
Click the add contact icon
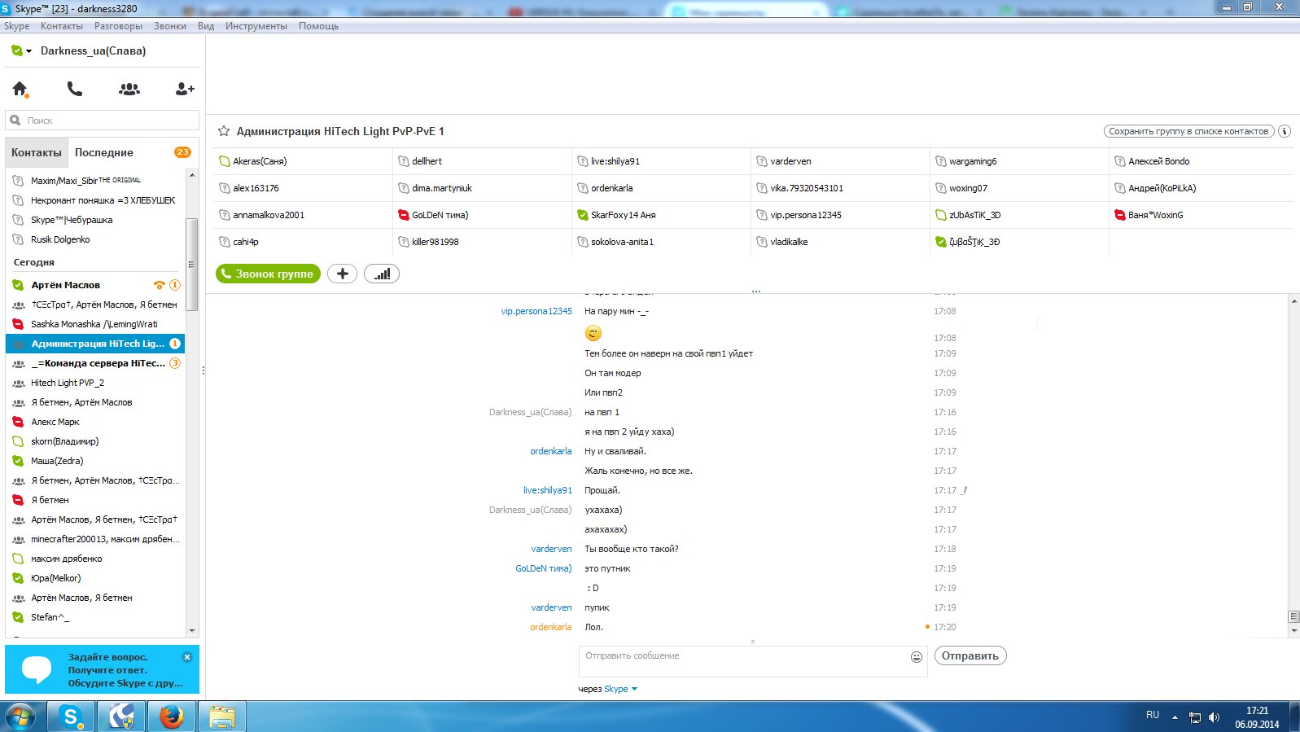click(x=185, y=89)
